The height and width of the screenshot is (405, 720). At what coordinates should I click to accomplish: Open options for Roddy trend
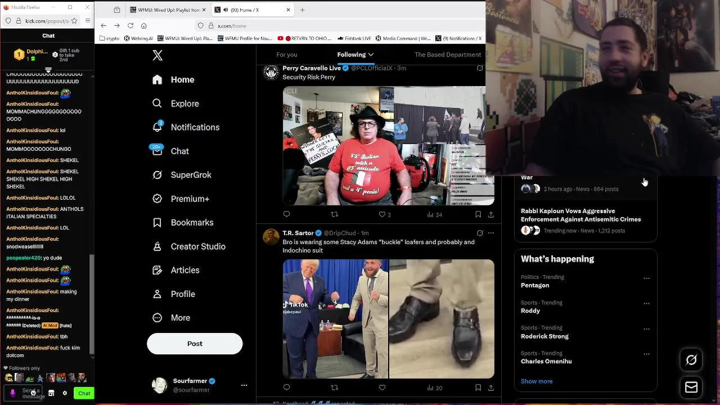(646, 303)
